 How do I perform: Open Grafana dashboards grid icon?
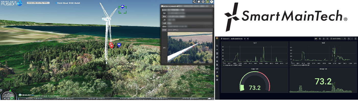click(217, 53)
